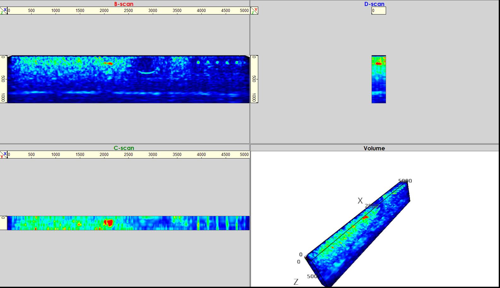500x288 pixels.
Task: Select the B-scan panel title
Action: tap(124, 4)
